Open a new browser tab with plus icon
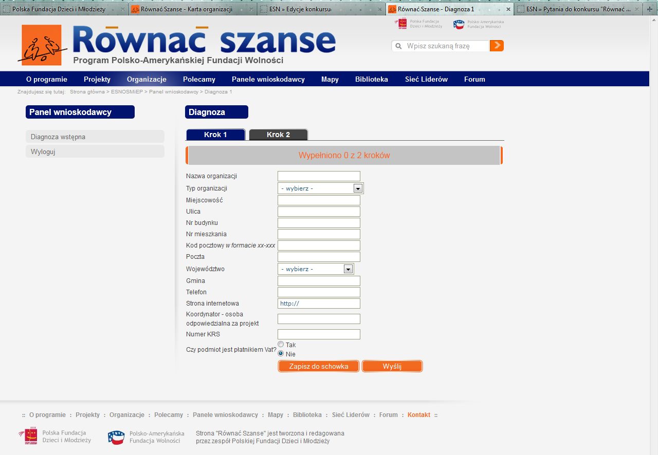Screen dimensions: 658x455 coord(650,9)
